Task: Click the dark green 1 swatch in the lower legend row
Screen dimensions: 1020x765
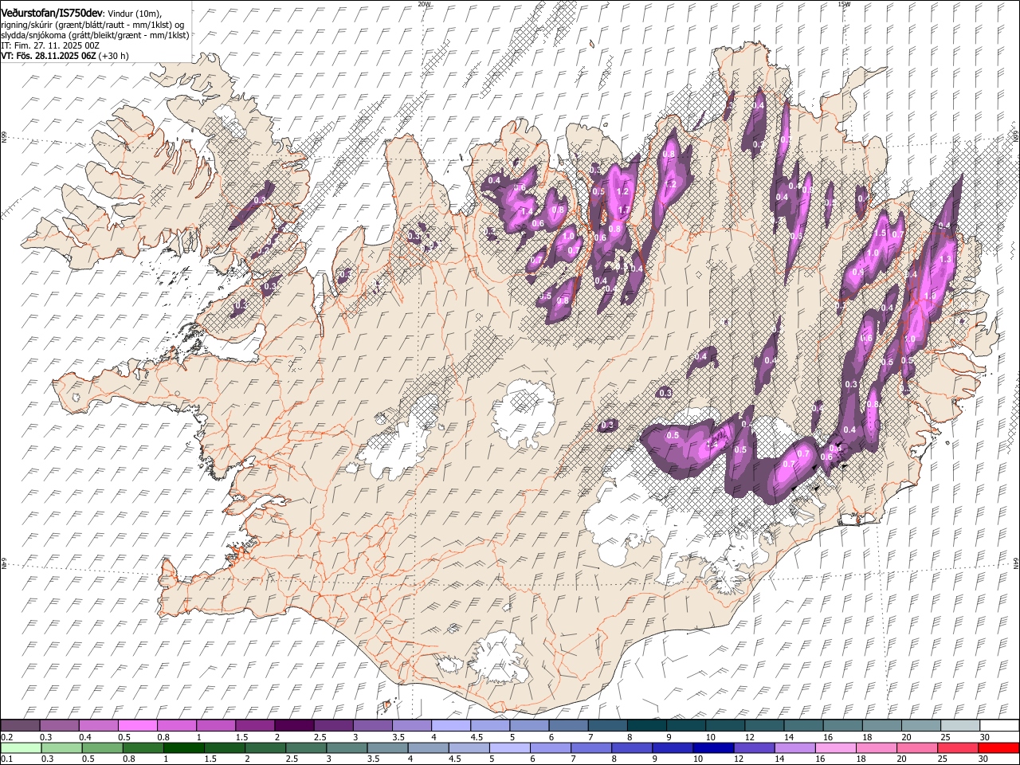Action: (x=184, y=748)
